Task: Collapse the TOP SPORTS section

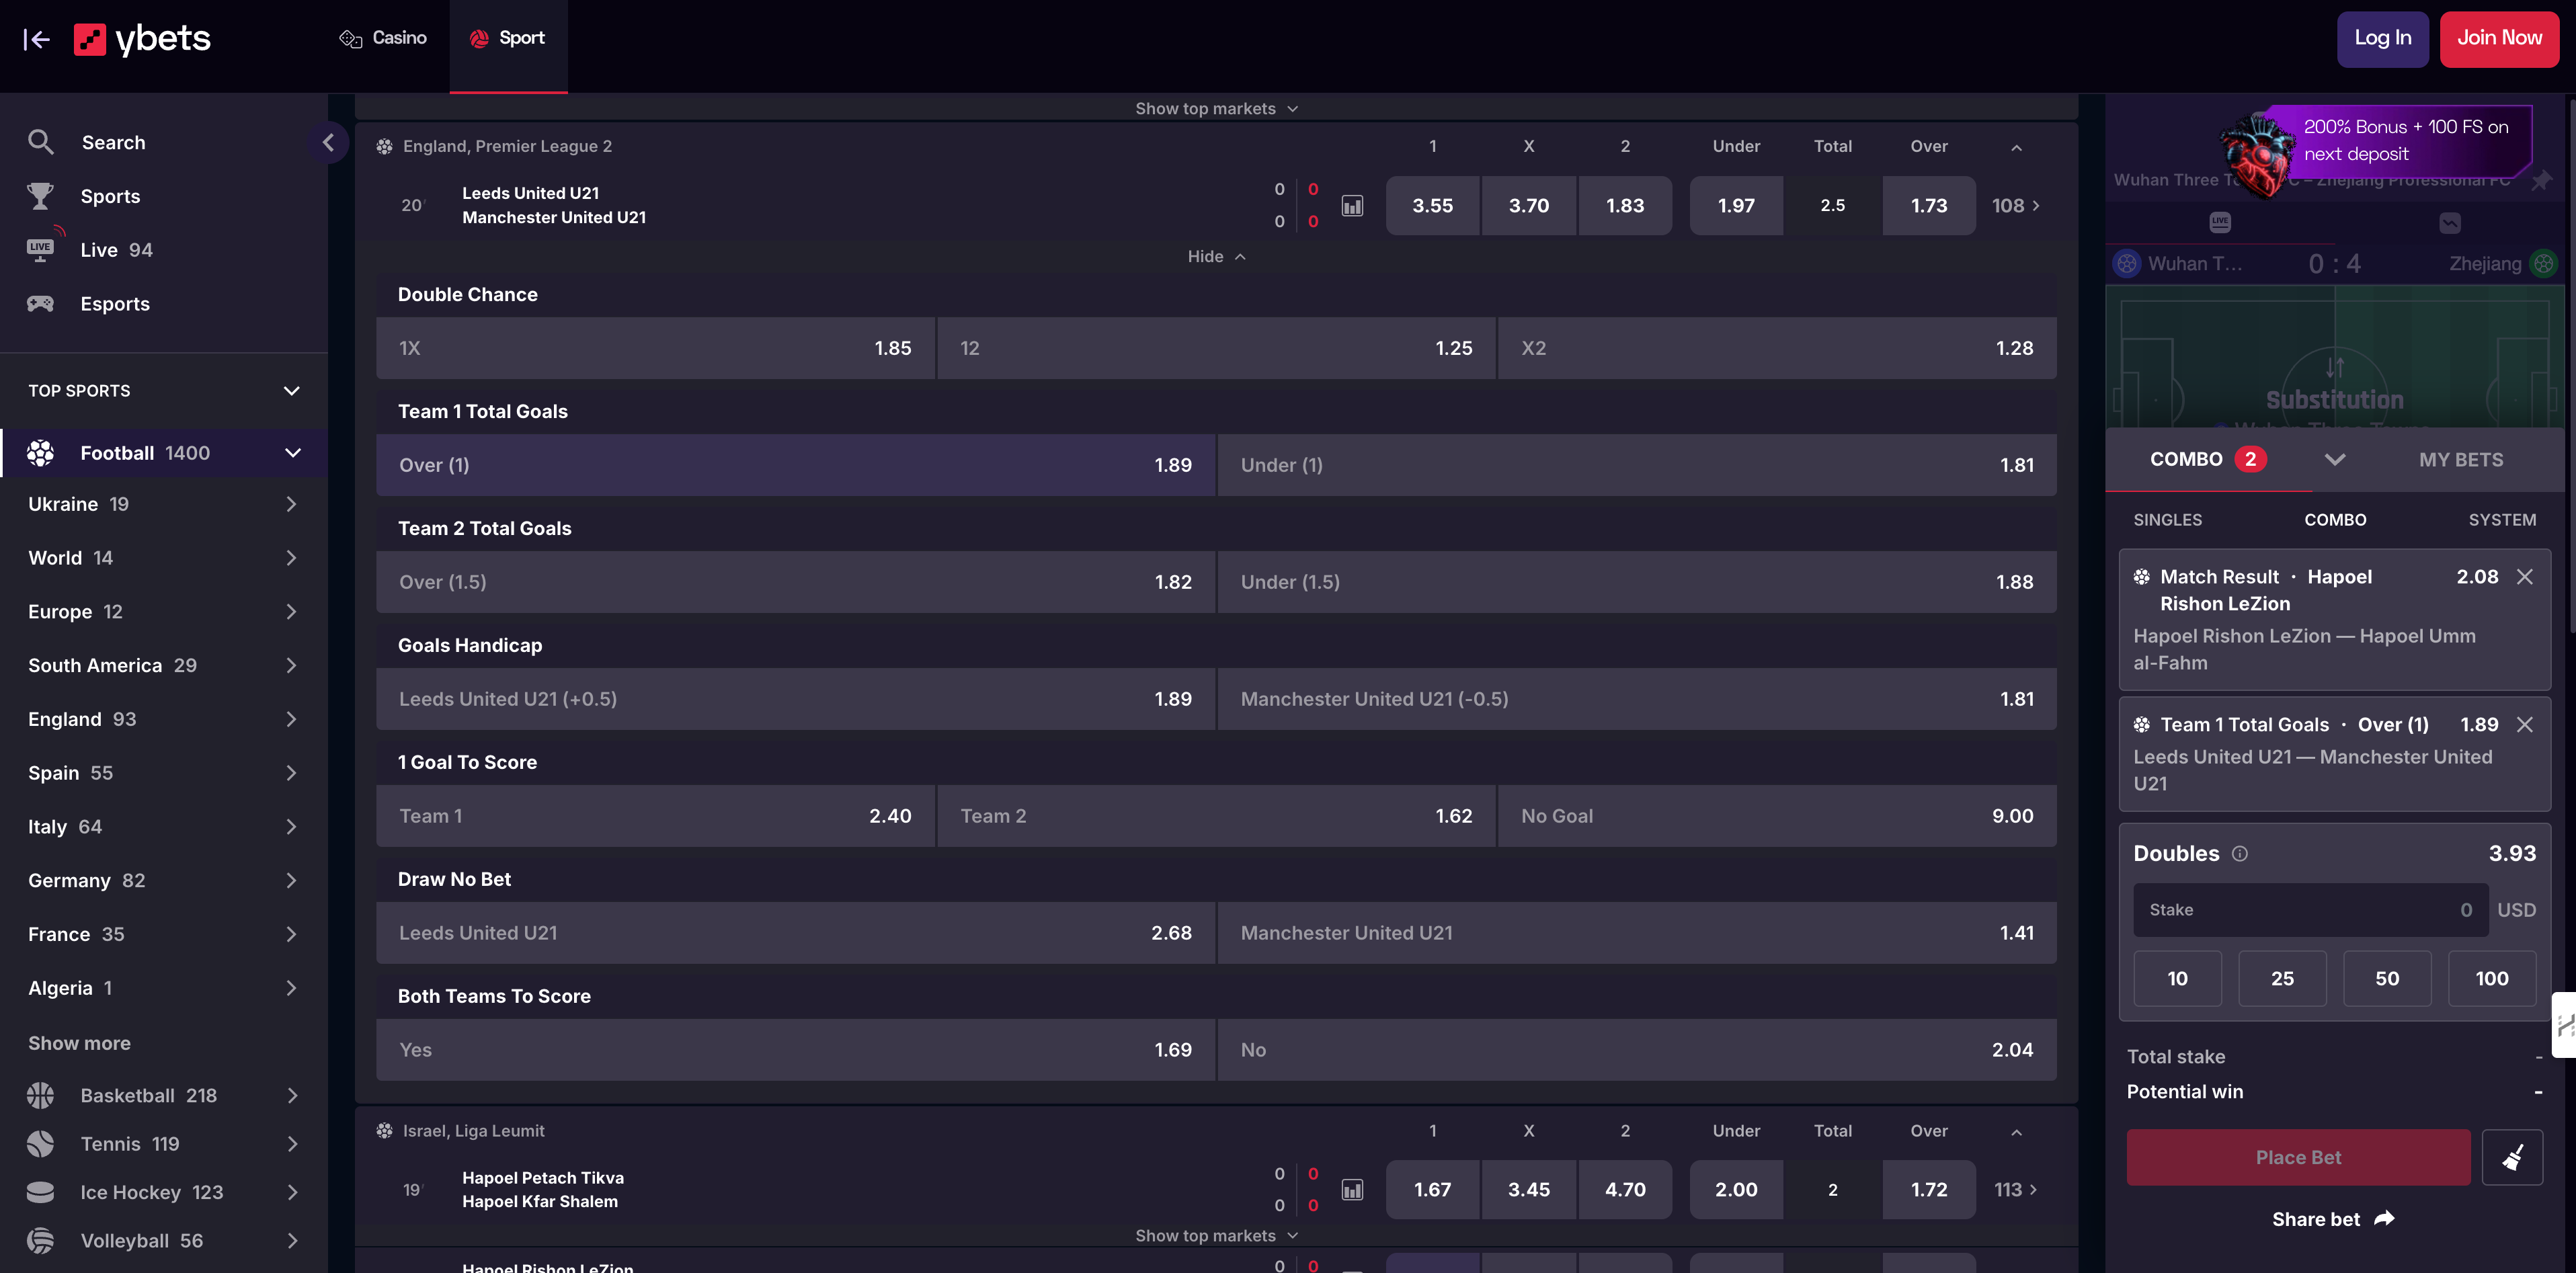Action: pos(291,391)
